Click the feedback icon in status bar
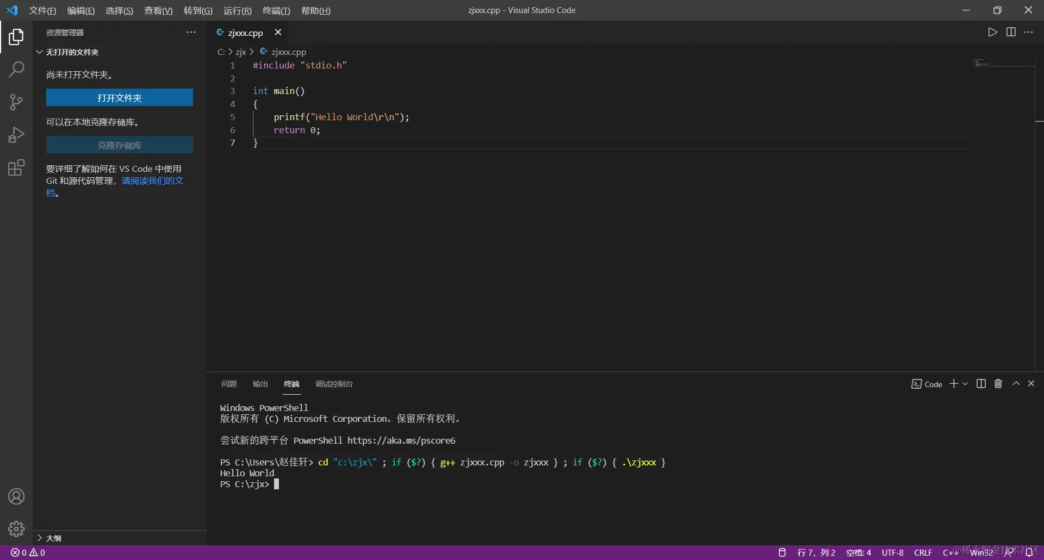This screenshot has width=1044, height=560. coord(1009,553)
